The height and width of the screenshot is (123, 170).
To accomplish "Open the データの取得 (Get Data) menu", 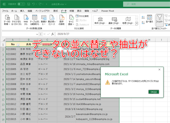I will click(7, 20).
